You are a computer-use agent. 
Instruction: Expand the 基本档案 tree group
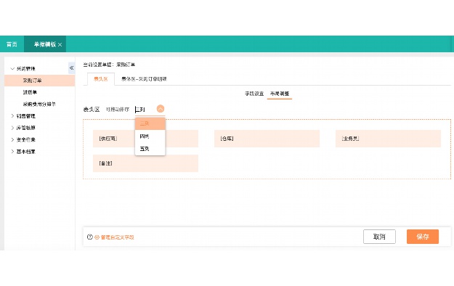tap(12, 152)
